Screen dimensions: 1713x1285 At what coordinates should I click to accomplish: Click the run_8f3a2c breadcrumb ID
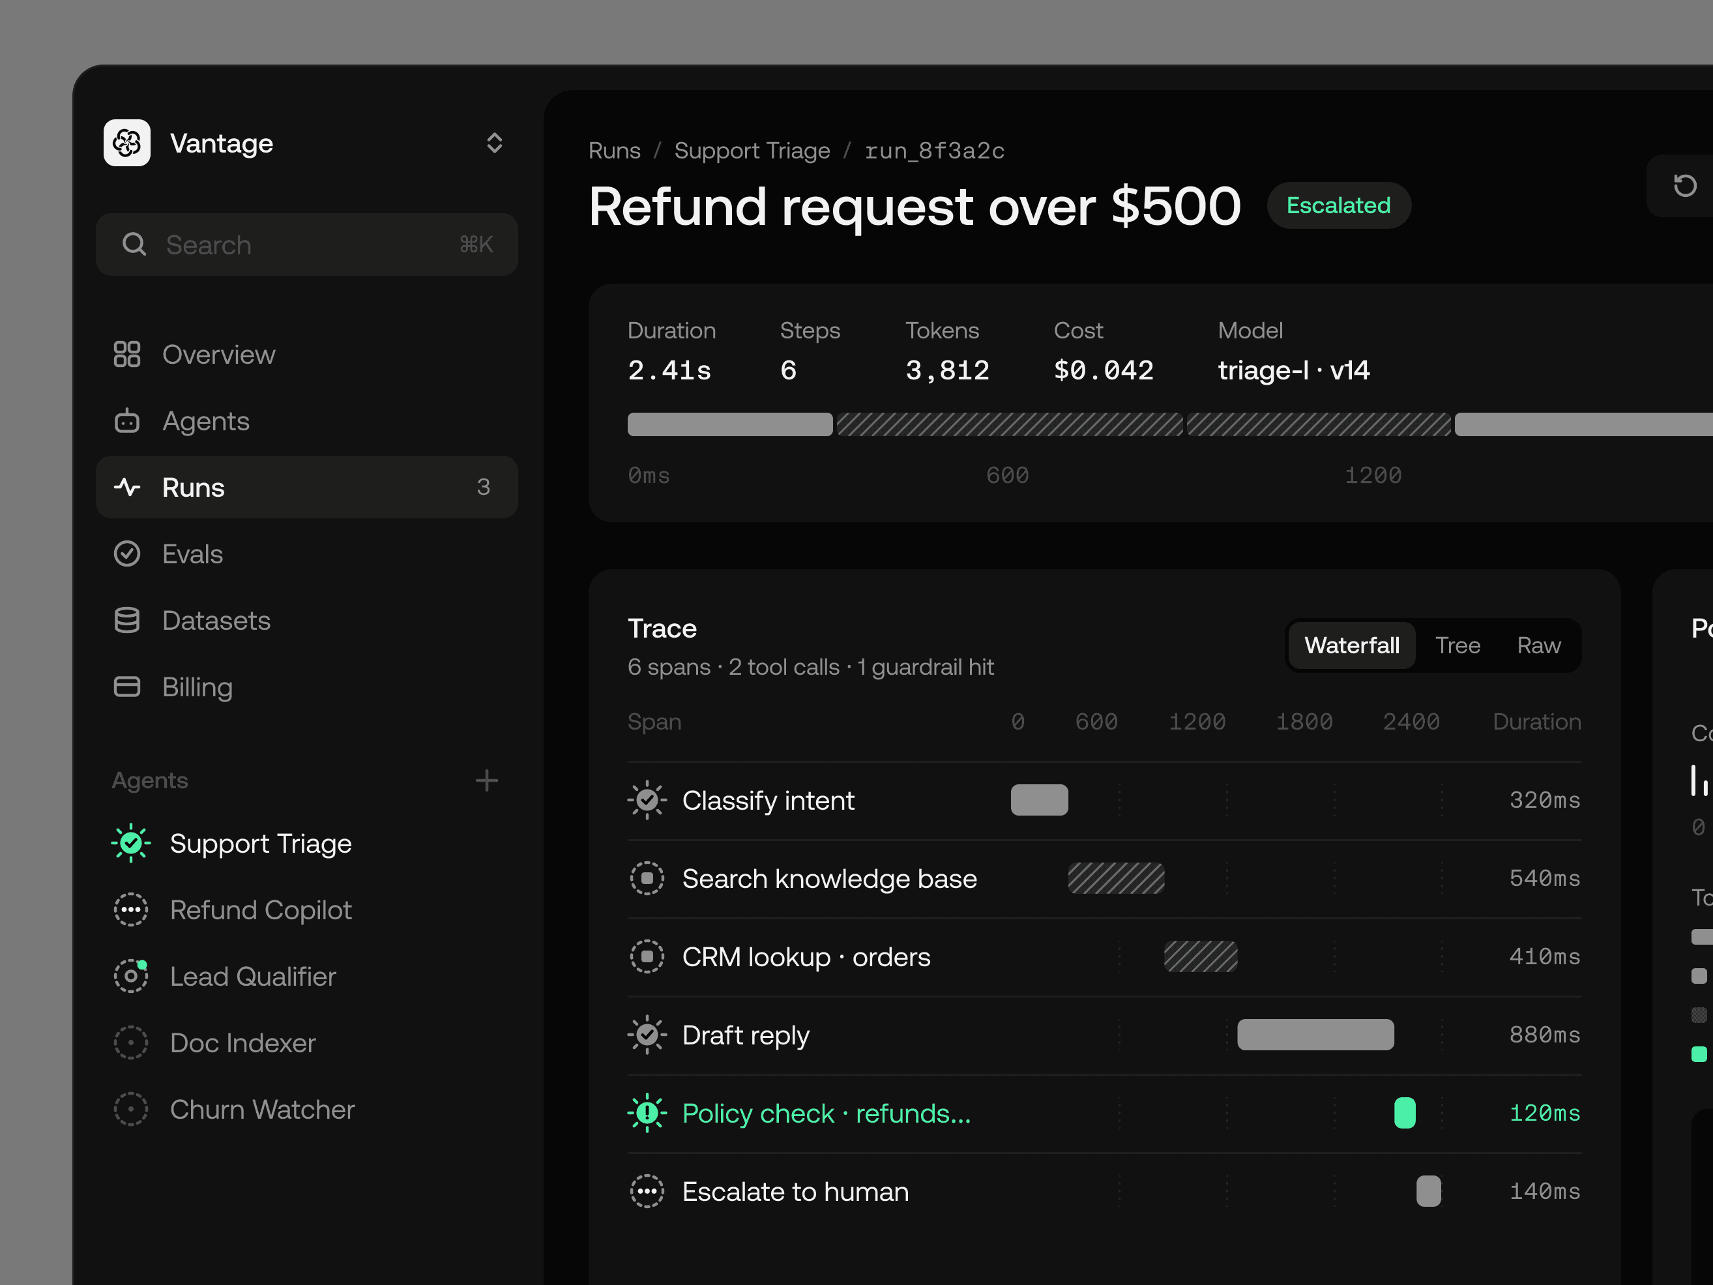[934, 150]
